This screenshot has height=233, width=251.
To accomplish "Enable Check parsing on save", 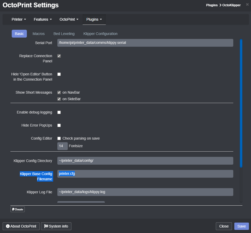I will [59, 139].
